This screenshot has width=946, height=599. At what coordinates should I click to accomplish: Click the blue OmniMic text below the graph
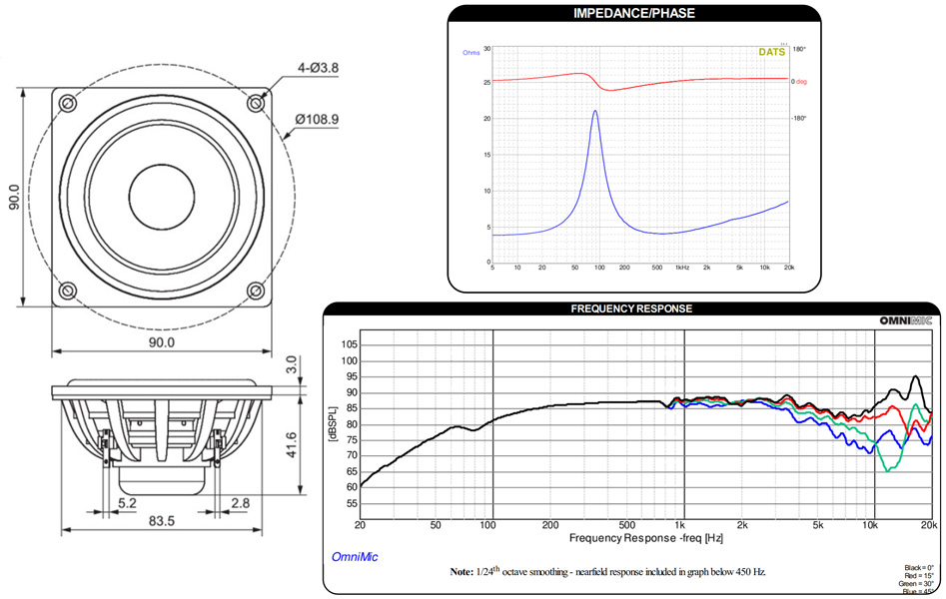coord(355,557)
